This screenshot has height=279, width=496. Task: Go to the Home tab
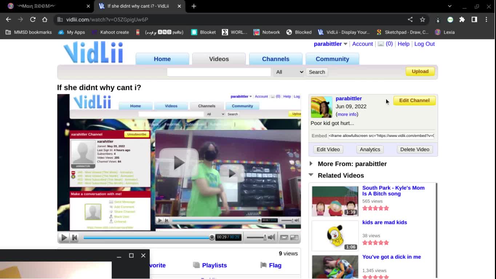tap(162, 59)
